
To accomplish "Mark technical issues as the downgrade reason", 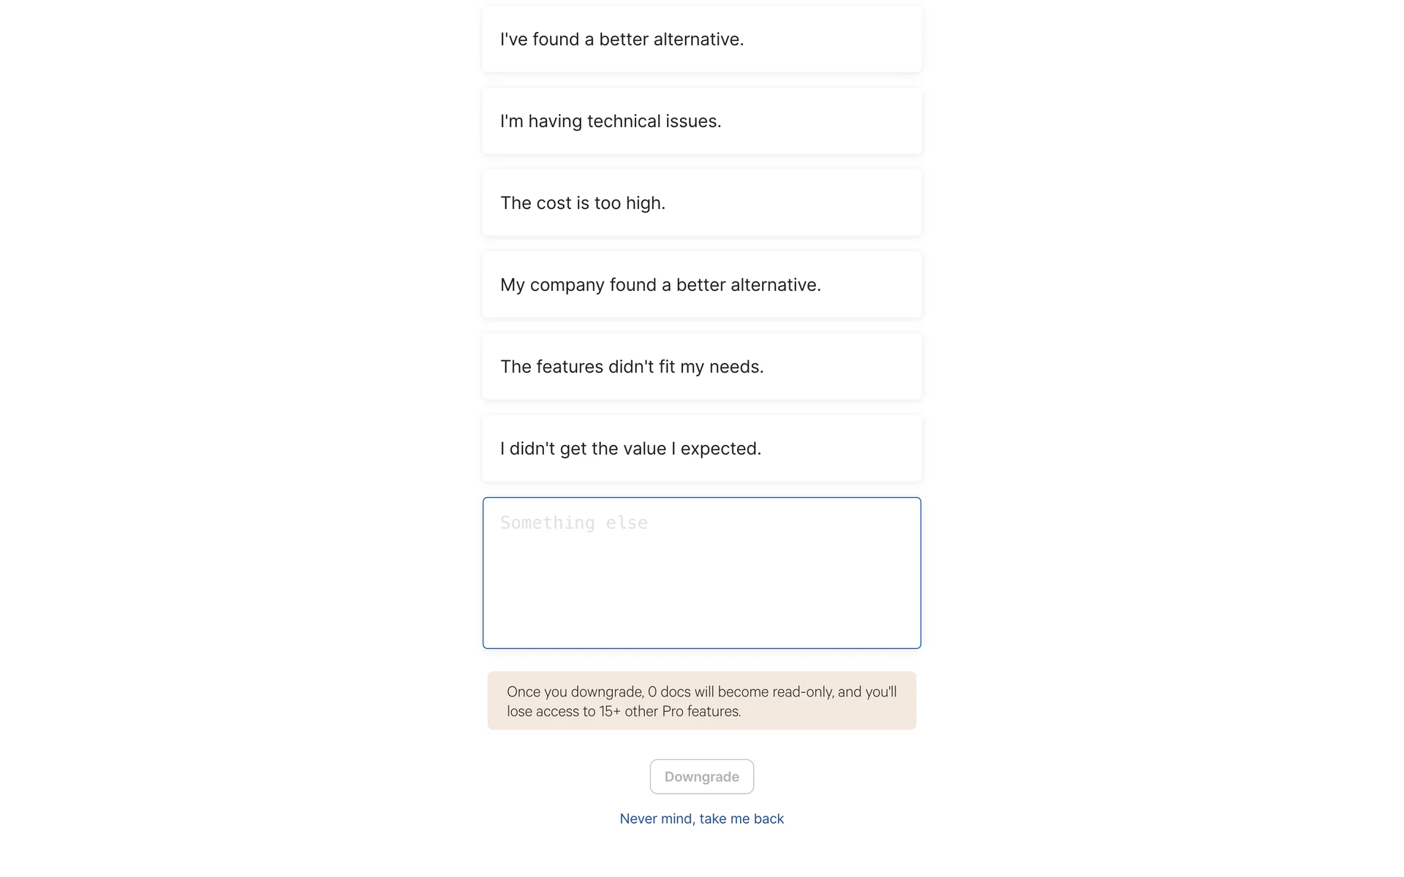I will 701,121.
